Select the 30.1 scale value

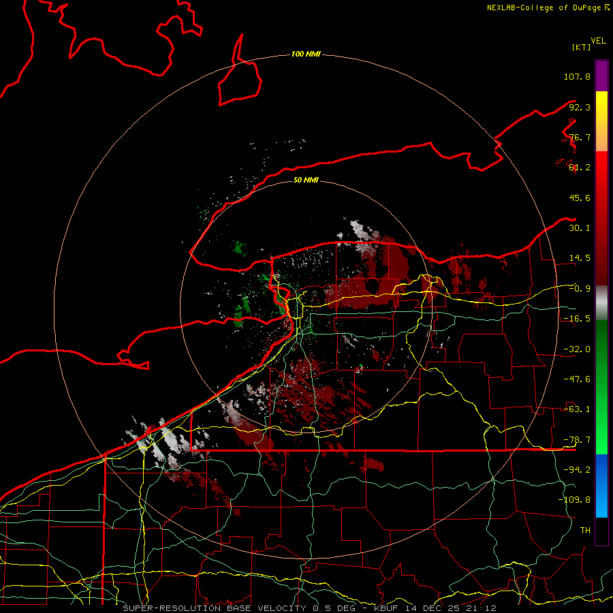580,228
